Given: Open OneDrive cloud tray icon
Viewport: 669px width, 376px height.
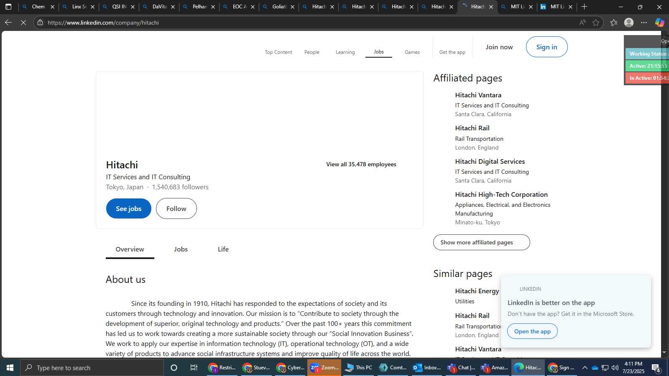Looking at the screenshot, I should (595, 368).
